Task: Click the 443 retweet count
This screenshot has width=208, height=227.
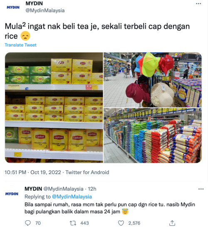Action: (84, 223)
